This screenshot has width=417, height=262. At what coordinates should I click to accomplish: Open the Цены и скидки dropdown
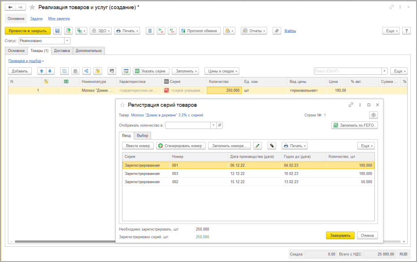(x=222, y=71)
